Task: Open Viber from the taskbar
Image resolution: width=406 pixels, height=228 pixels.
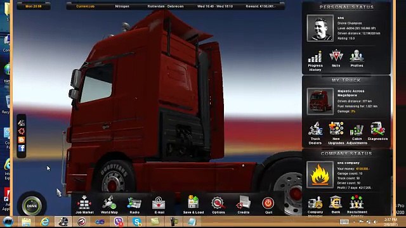Action: pyautogui.click(x=119, y=222)
